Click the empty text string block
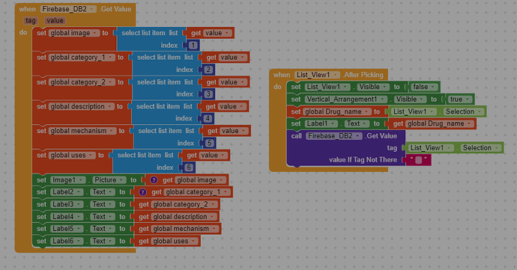 click(x=418, y=160)
